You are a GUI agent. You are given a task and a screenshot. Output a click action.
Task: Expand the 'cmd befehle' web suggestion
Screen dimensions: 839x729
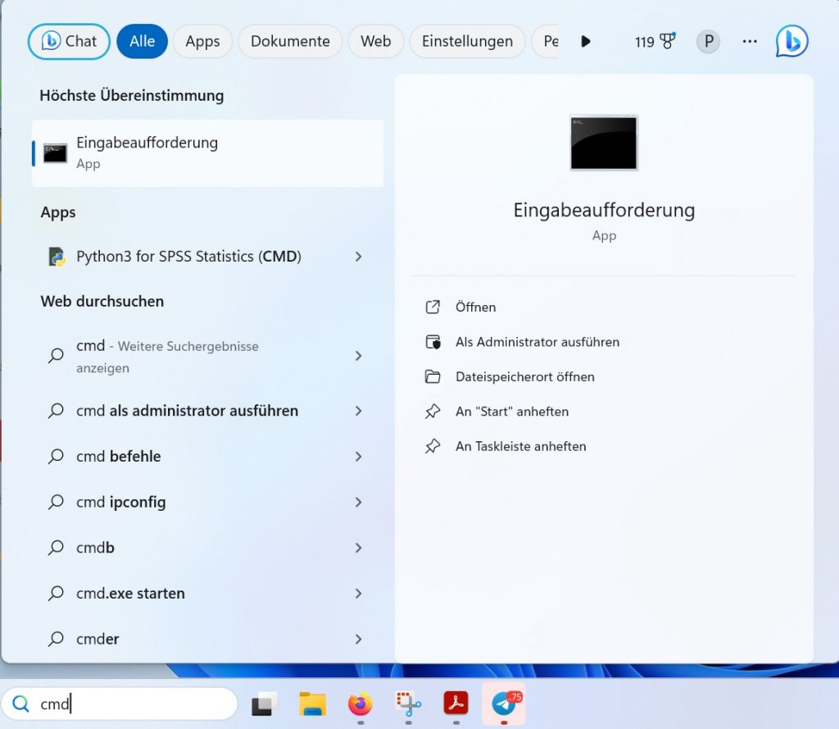(358, 456)
